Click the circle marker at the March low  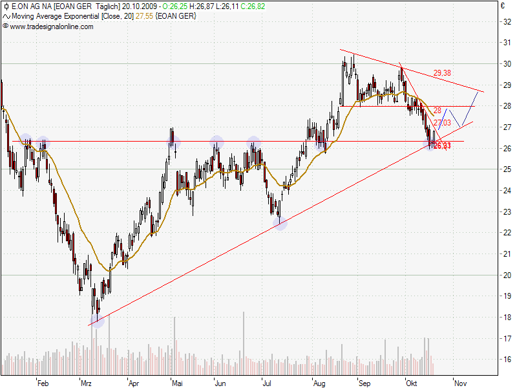(97, 320)
